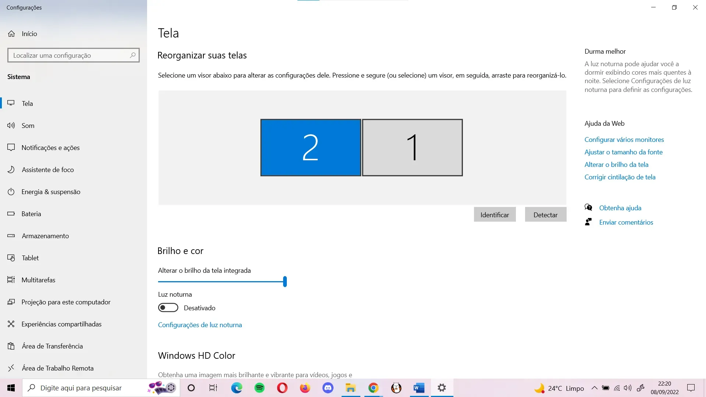
Task: Click Enviar comentários link
Action: 626,222
